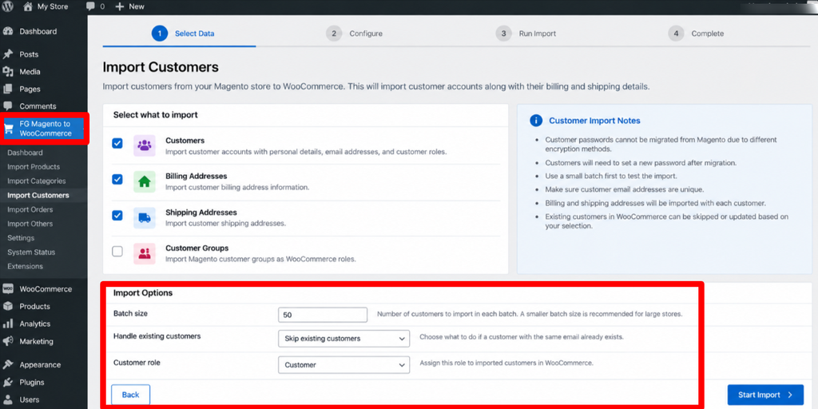Enable the Customer Groups checkbox
The width and height of the screenshot is (818, 409).
pos(117,252)
